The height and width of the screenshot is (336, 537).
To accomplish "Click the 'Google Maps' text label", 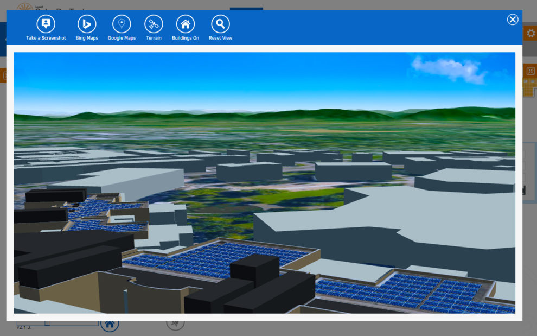I will (x=122, y=38).
